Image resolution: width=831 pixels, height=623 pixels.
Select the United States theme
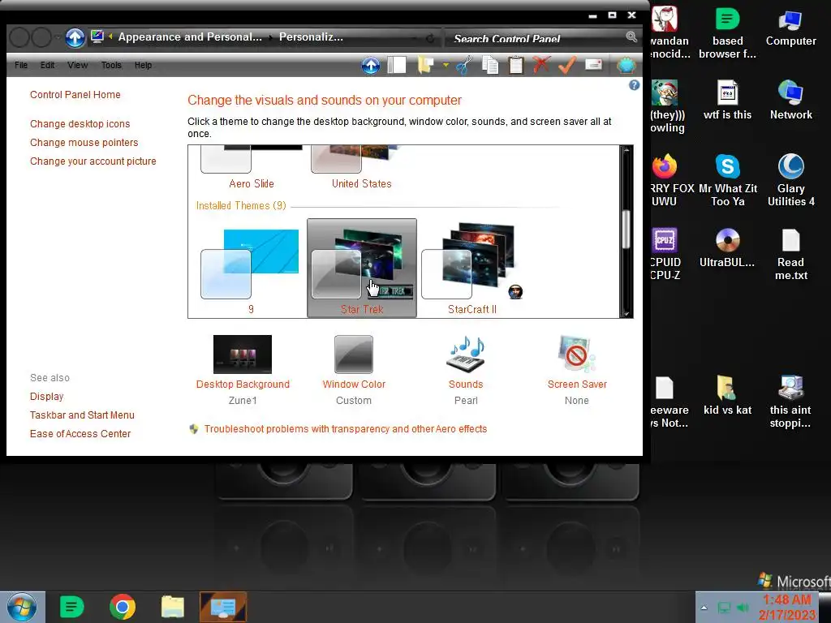[361, 167]
